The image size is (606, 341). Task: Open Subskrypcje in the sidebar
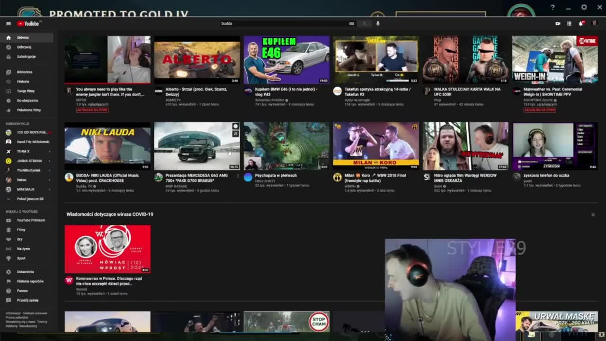click(26, 56)
